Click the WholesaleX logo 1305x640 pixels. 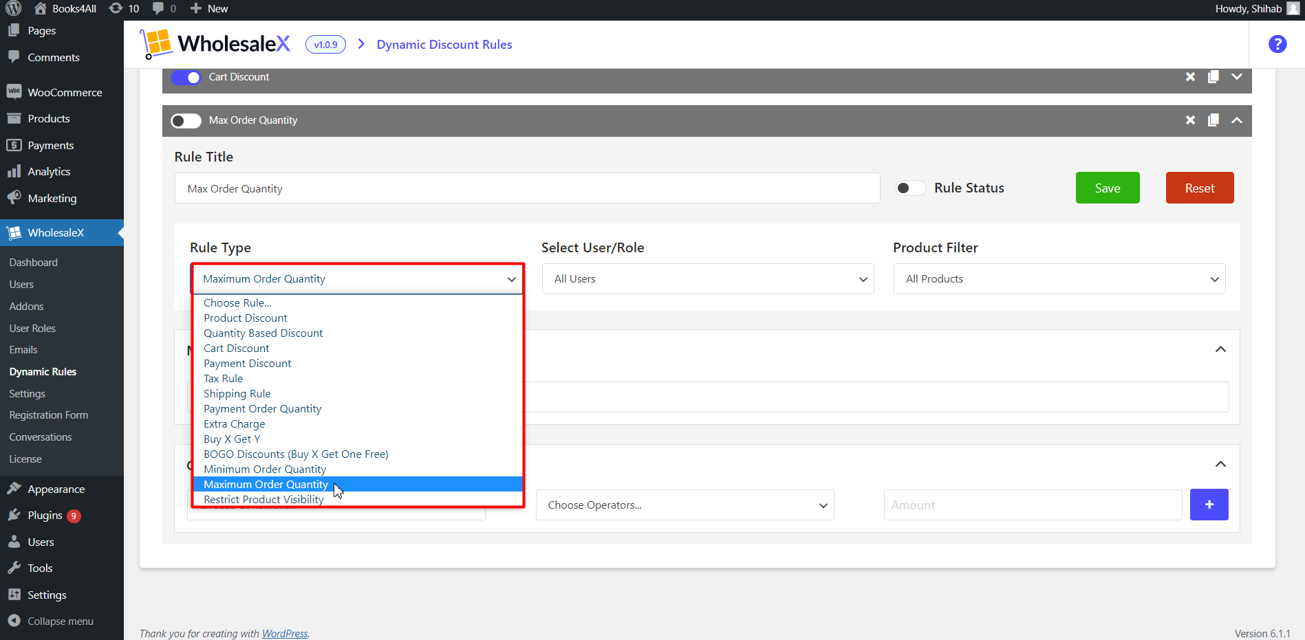click(215, 44)
